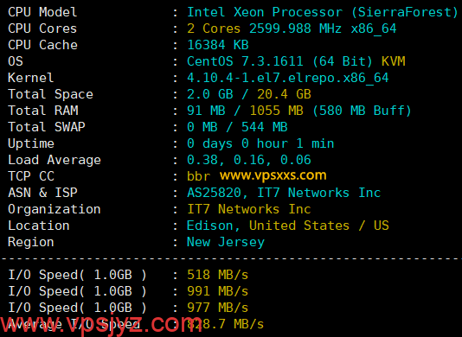Viewport: 462px width, 337px height.
Task: Select the 991 MB/s I/O speed result
Action: point(218,291)
